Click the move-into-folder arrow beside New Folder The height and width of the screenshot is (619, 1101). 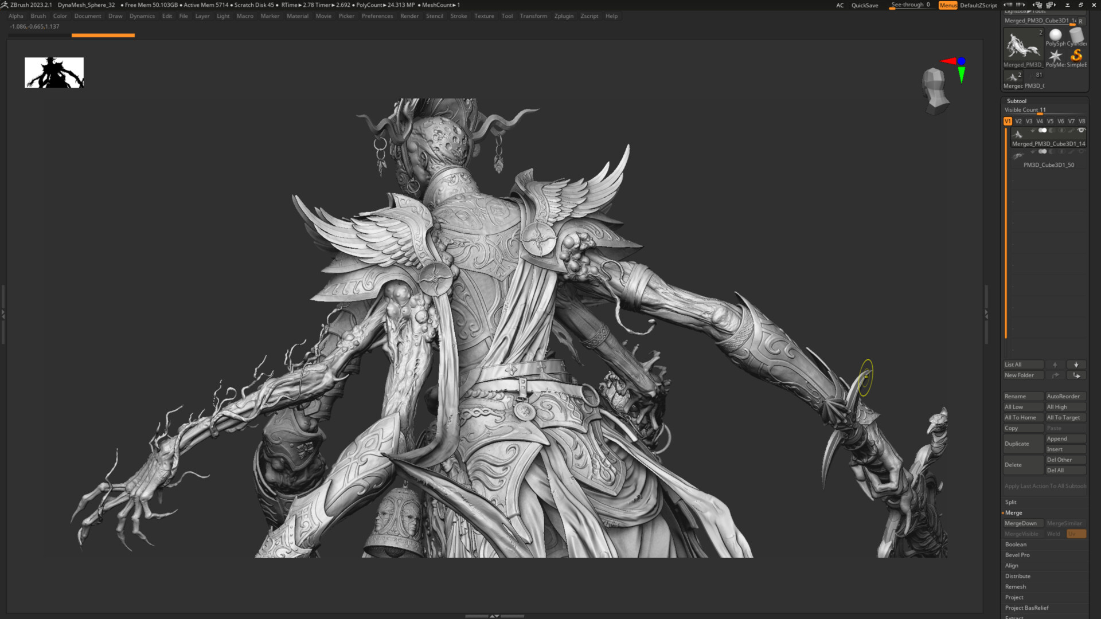(1076, 375)
